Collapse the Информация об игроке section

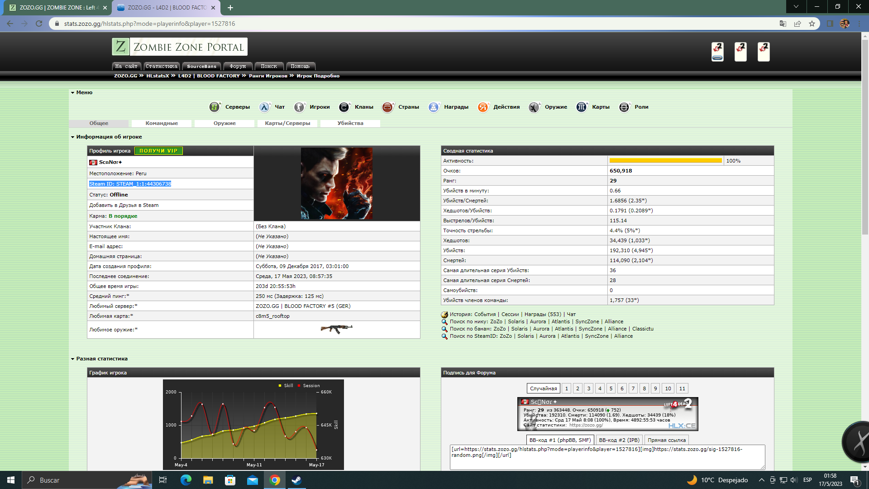coord(72,137)
